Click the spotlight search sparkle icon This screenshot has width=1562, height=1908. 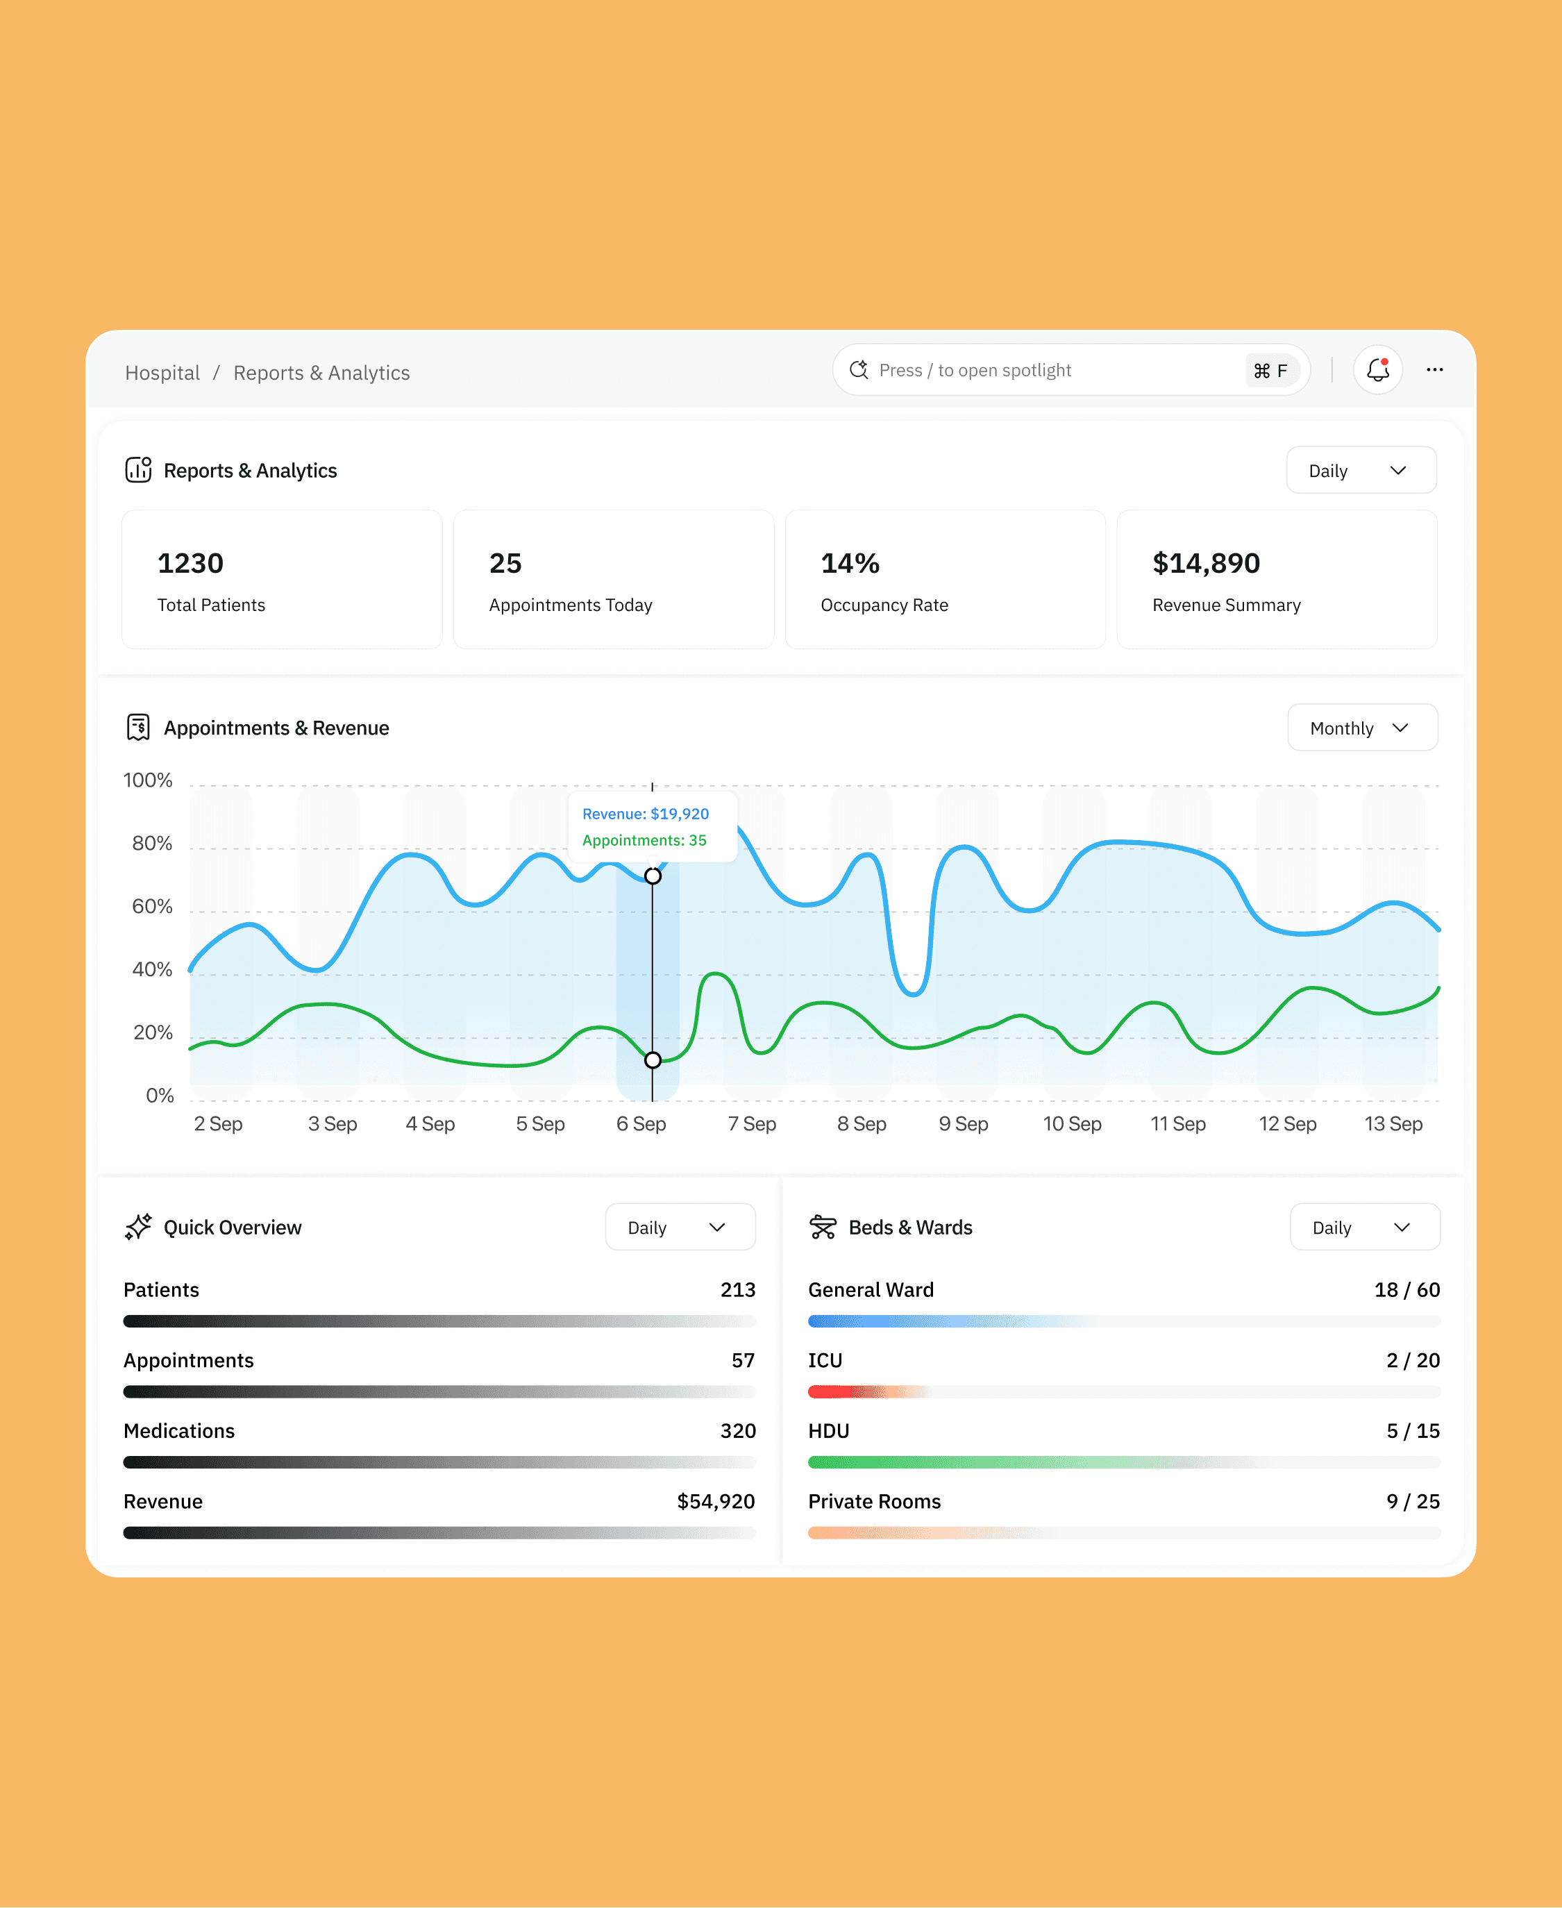(x=859, y=370)
